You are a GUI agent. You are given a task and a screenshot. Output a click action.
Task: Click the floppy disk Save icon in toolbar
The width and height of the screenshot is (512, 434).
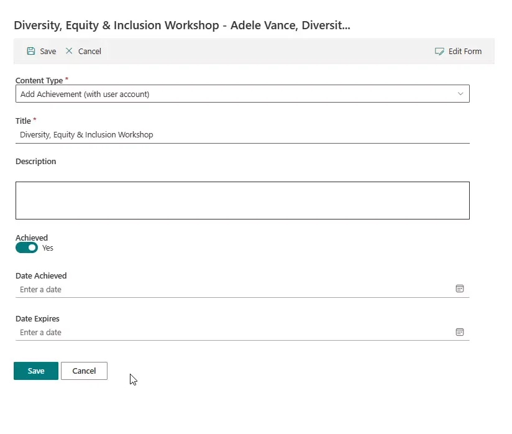31,51
